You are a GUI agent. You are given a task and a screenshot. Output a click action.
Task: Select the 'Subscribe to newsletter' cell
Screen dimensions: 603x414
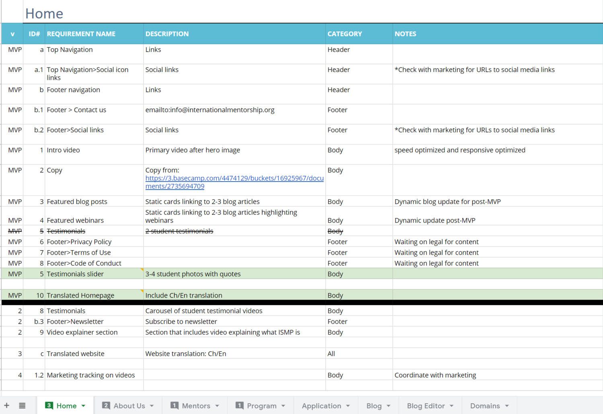tap(234, 321)
